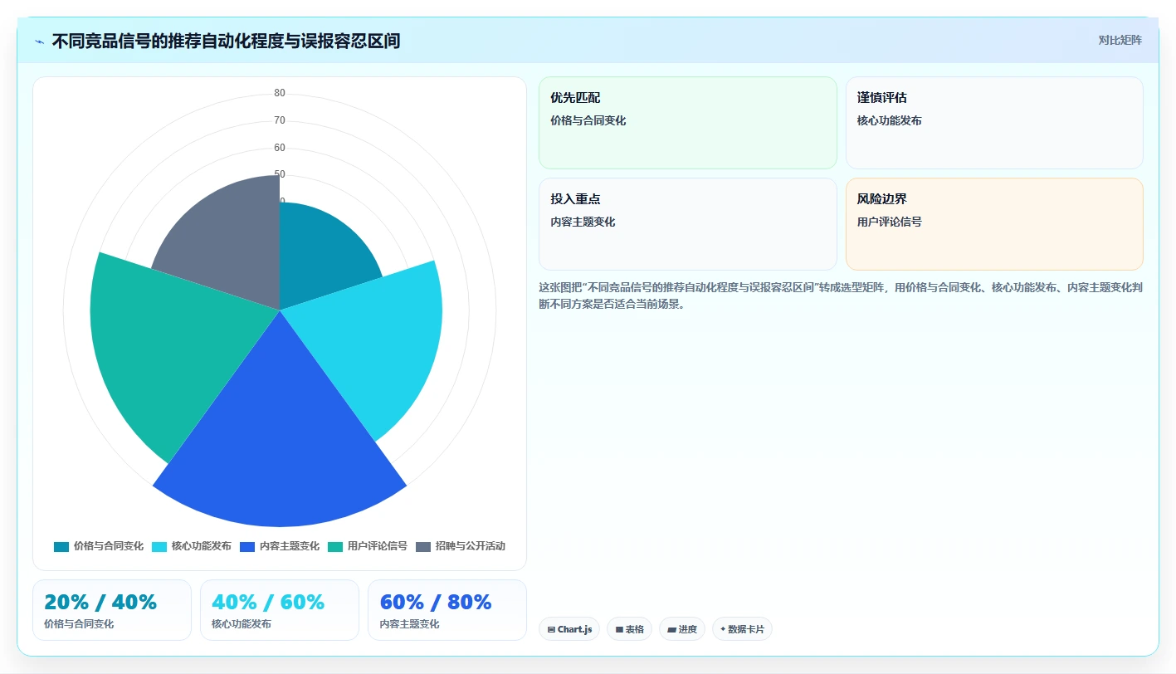
Task: Click the Chart.js tag
Action: (570, 629)
